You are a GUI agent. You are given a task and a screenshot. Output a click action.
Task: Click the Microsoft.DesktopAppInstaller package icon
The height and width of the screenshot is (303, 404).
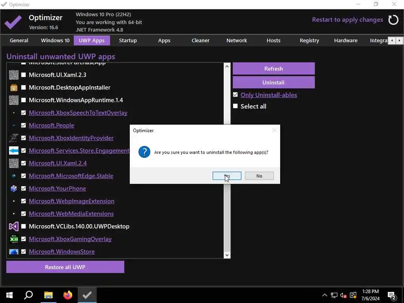pyautogui.click(x=14, y=88)
